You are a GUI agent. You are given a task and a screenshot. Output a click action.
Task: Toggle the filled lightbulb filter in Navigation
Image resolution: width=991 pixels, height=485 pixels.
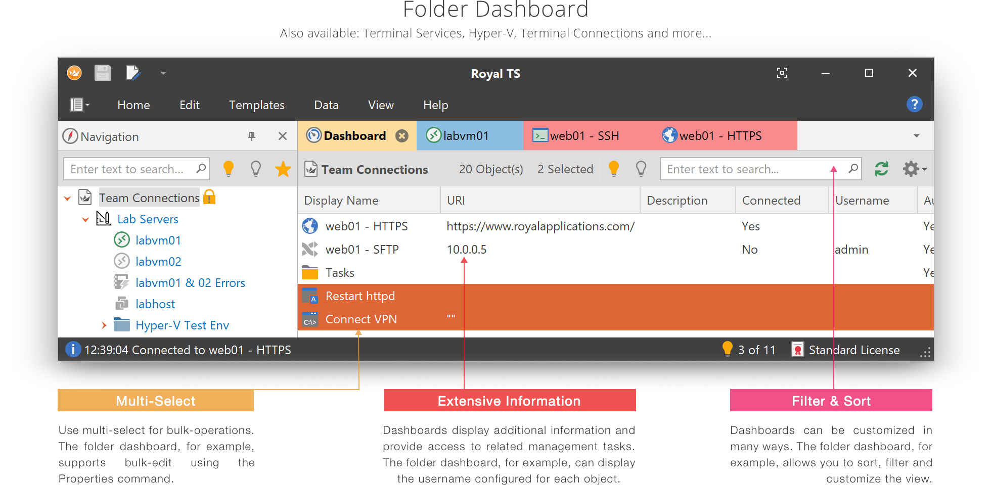coord(229,169)
